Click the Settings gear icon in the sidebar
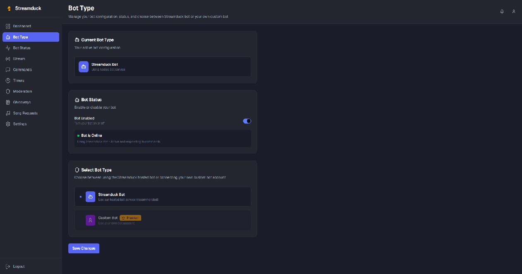This screenshot has height=274, width=522. [x=8, y=124]
